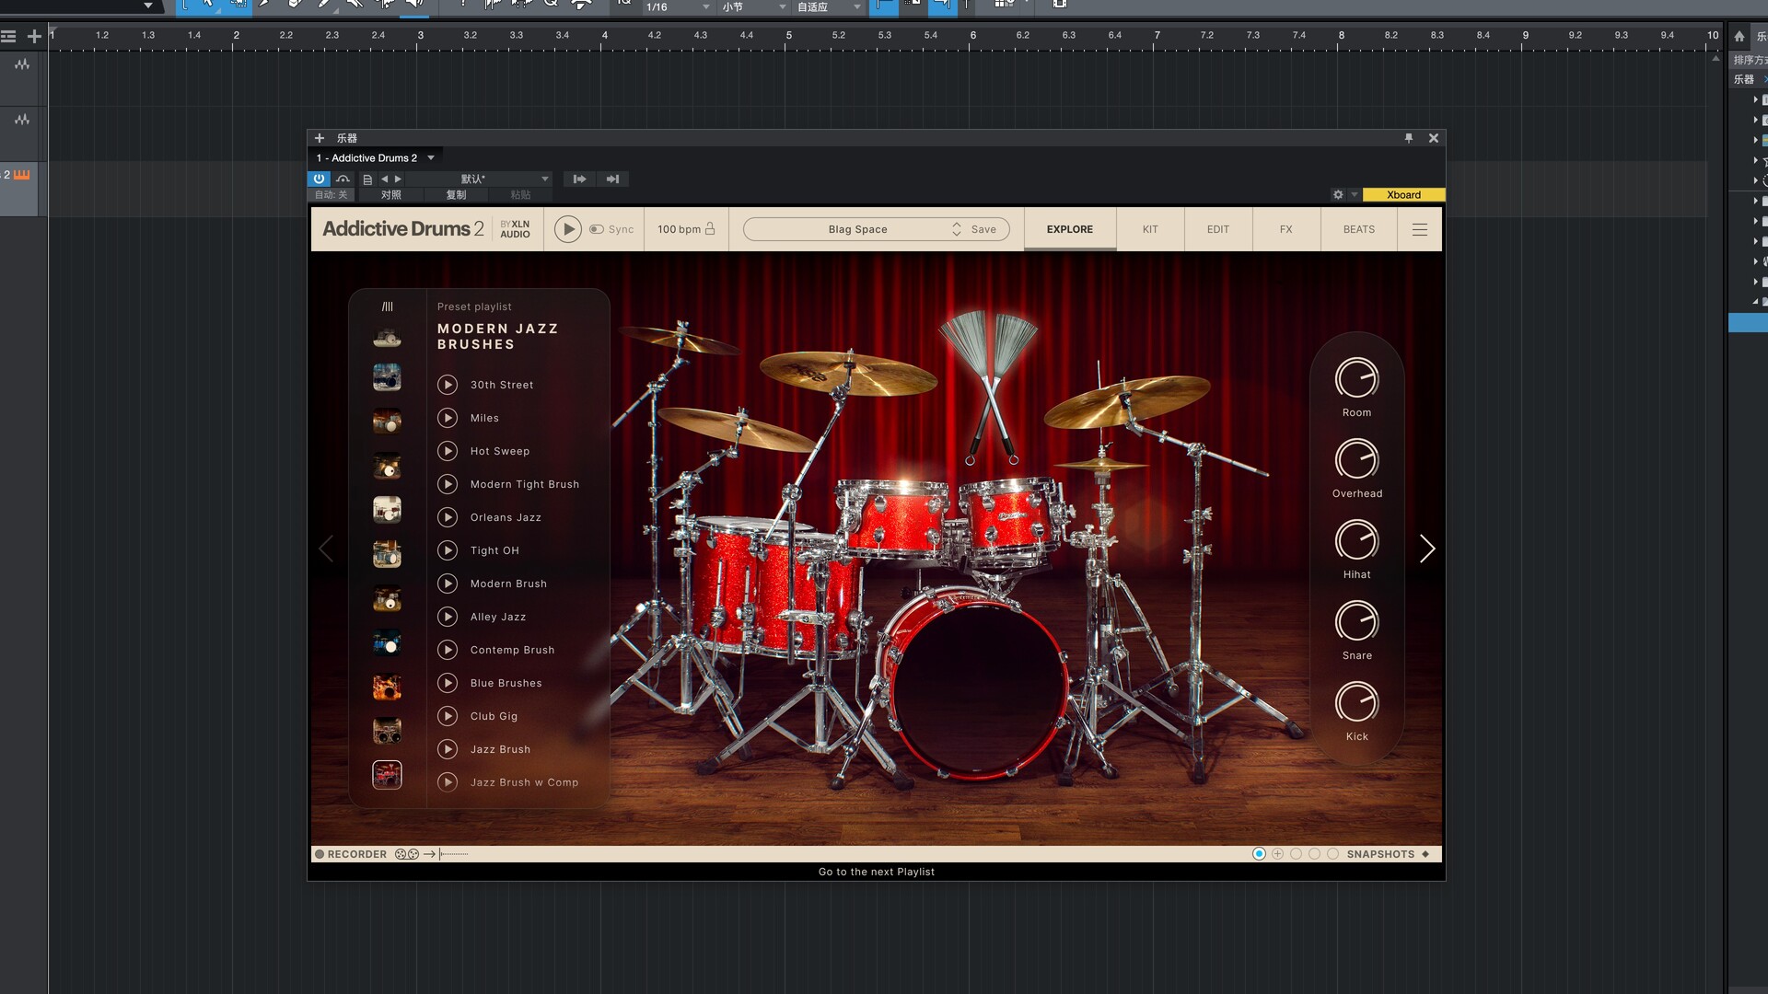This screenshot has width=1768, height=994.
Task: Open the 自适应 snap dropdown
Action: (829, 7)
